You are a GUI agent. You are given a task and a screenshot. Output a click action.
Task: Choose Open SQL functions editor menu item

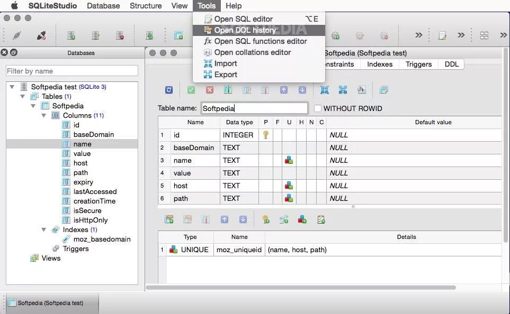(259, 41)
